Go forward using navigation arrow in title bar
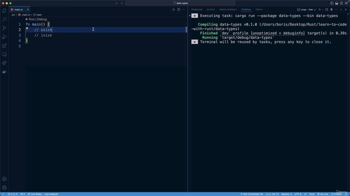The image size is (350, 196). [122, 3]
